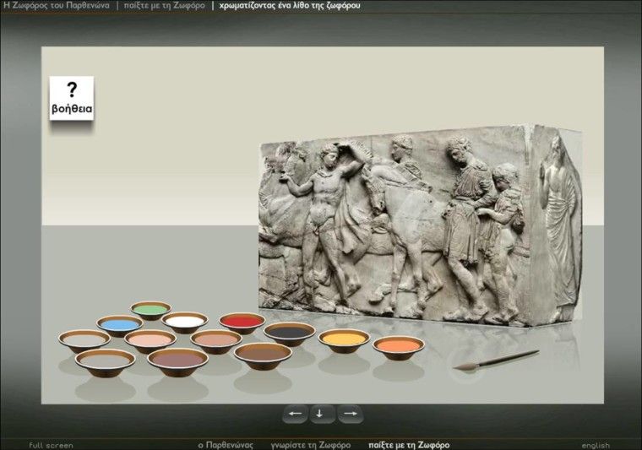Image resolution: width=642 pixels, height=450 pixels.
Task: Open the βοήθεια help box
Action: tap(71, 99)
